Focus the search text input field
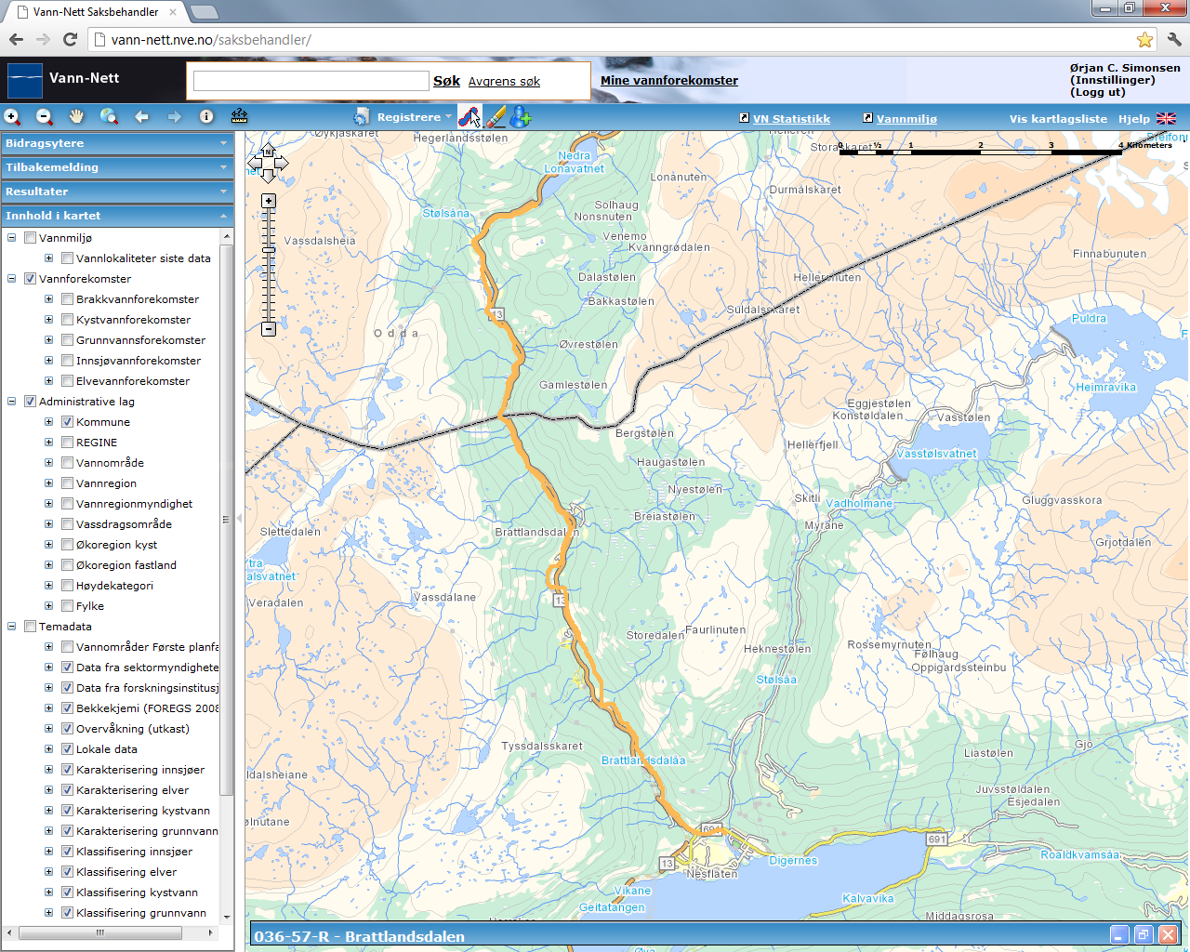The height and width of the screenshot is (952, 1190). (x=311, y=81)
